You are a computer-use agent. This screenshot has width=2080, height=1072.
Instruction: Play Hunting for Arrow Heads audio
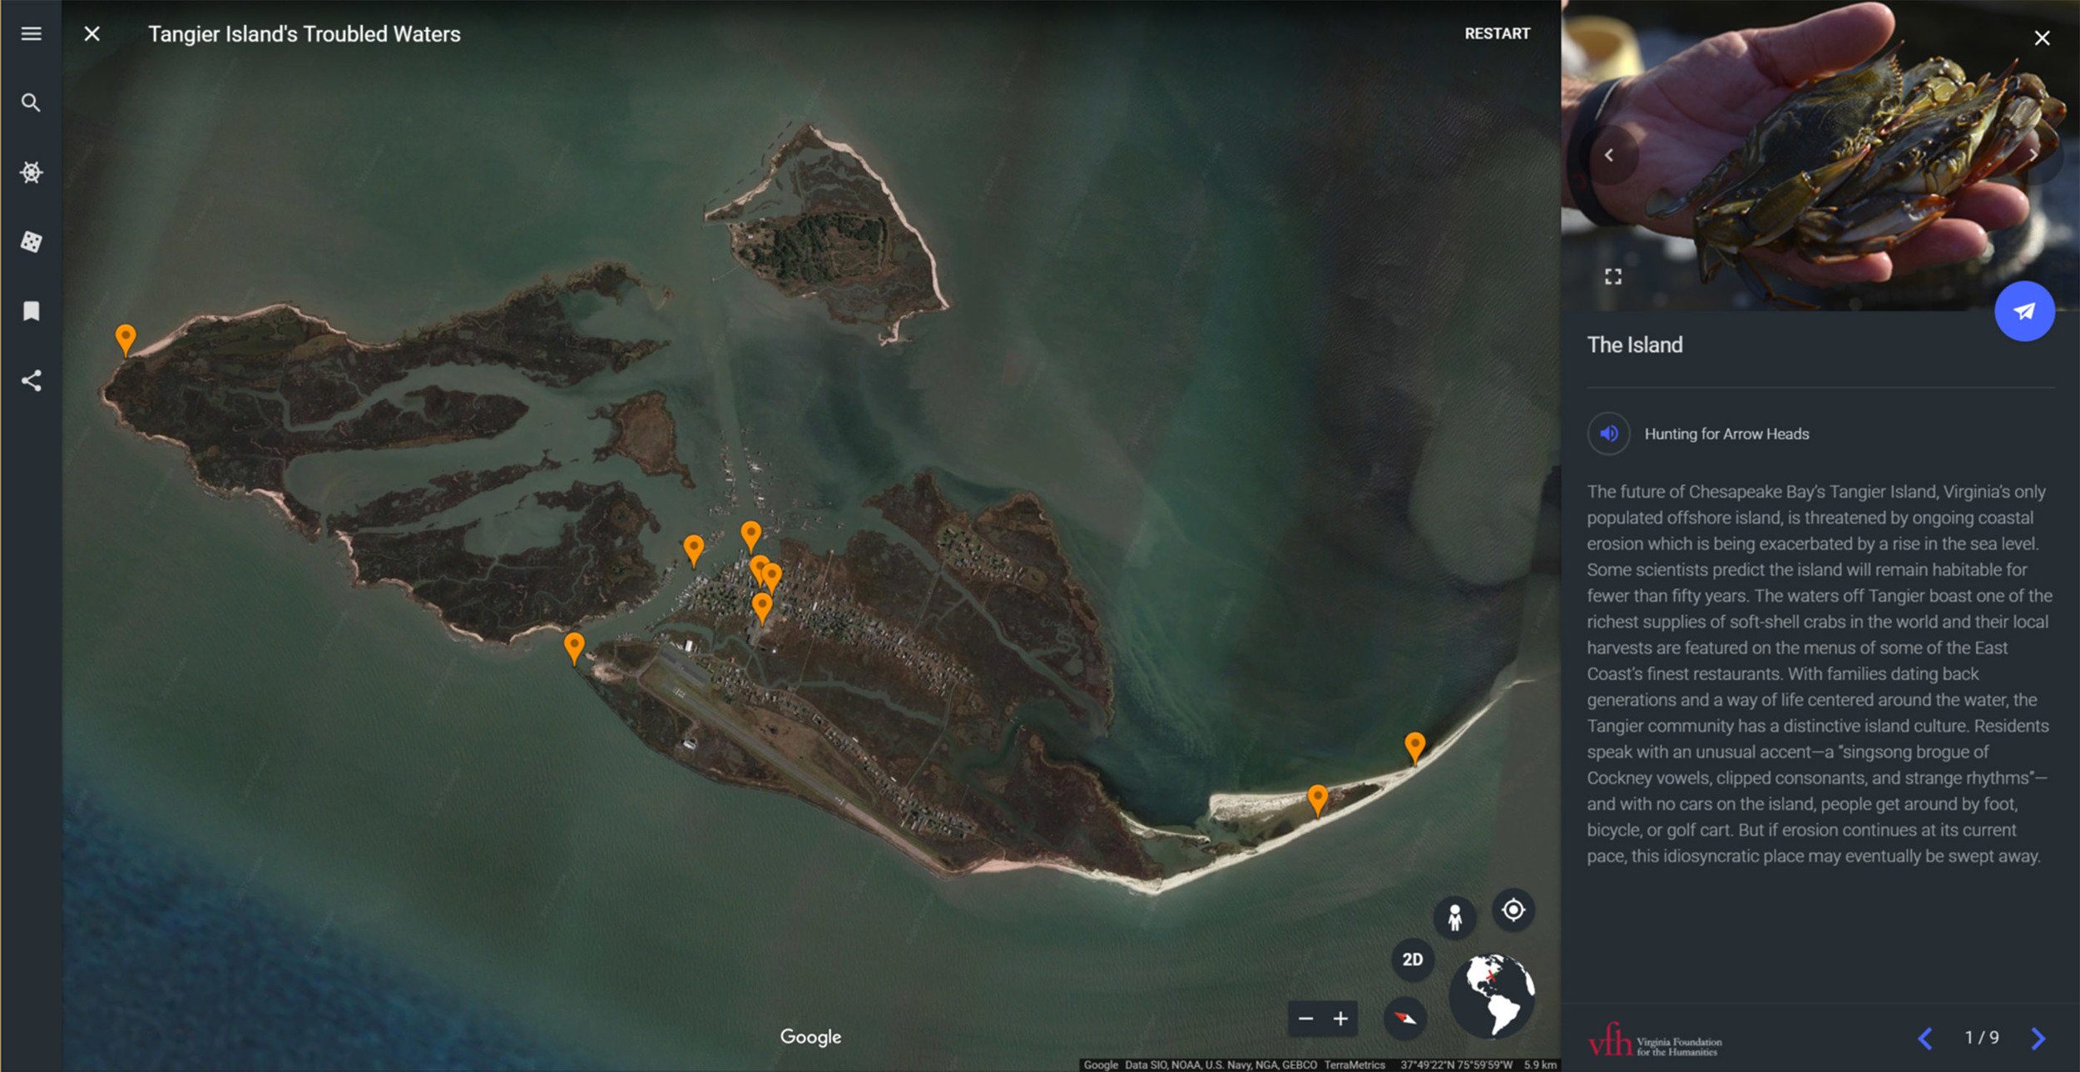tap(1608, 434)
